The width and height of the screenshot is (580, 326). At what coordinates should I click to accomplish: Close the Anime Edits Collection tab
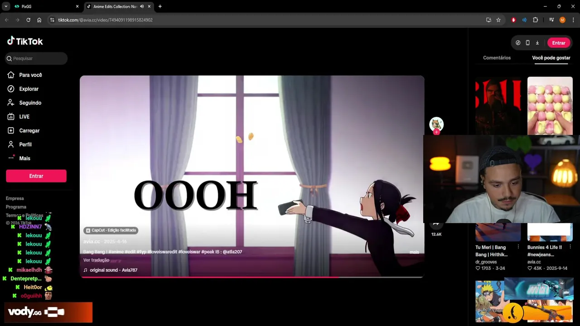pyautogui.click(x=149, y=6)
